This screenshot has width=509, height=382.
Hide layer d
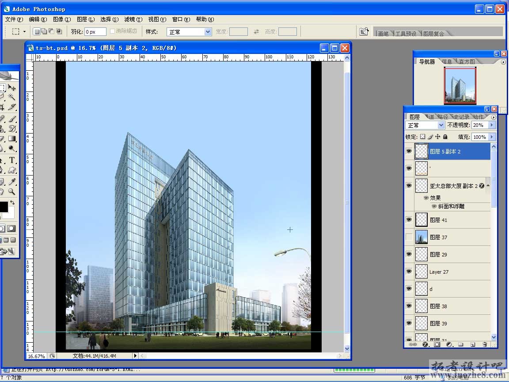point(409,289)
